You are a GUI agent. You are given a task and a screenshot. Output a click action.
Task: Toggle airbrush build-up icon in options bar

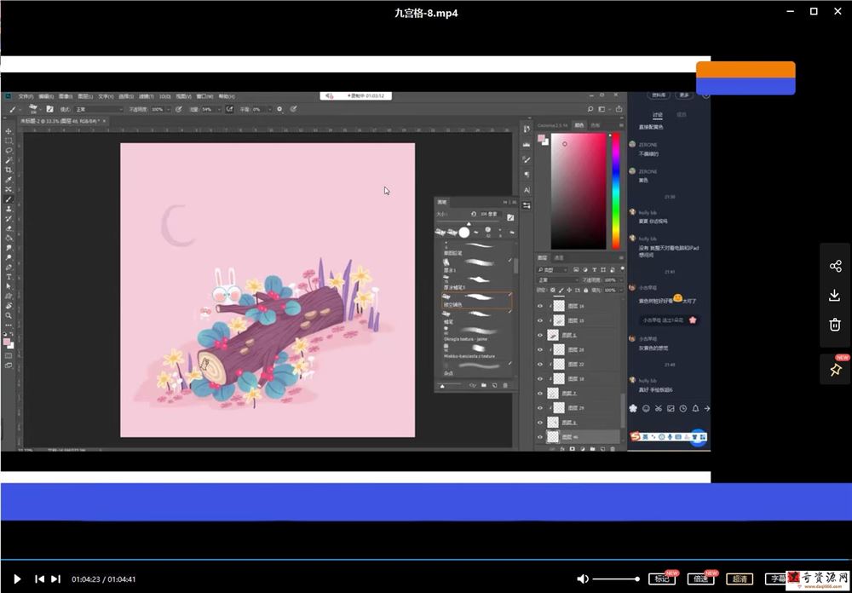(229, 109)
